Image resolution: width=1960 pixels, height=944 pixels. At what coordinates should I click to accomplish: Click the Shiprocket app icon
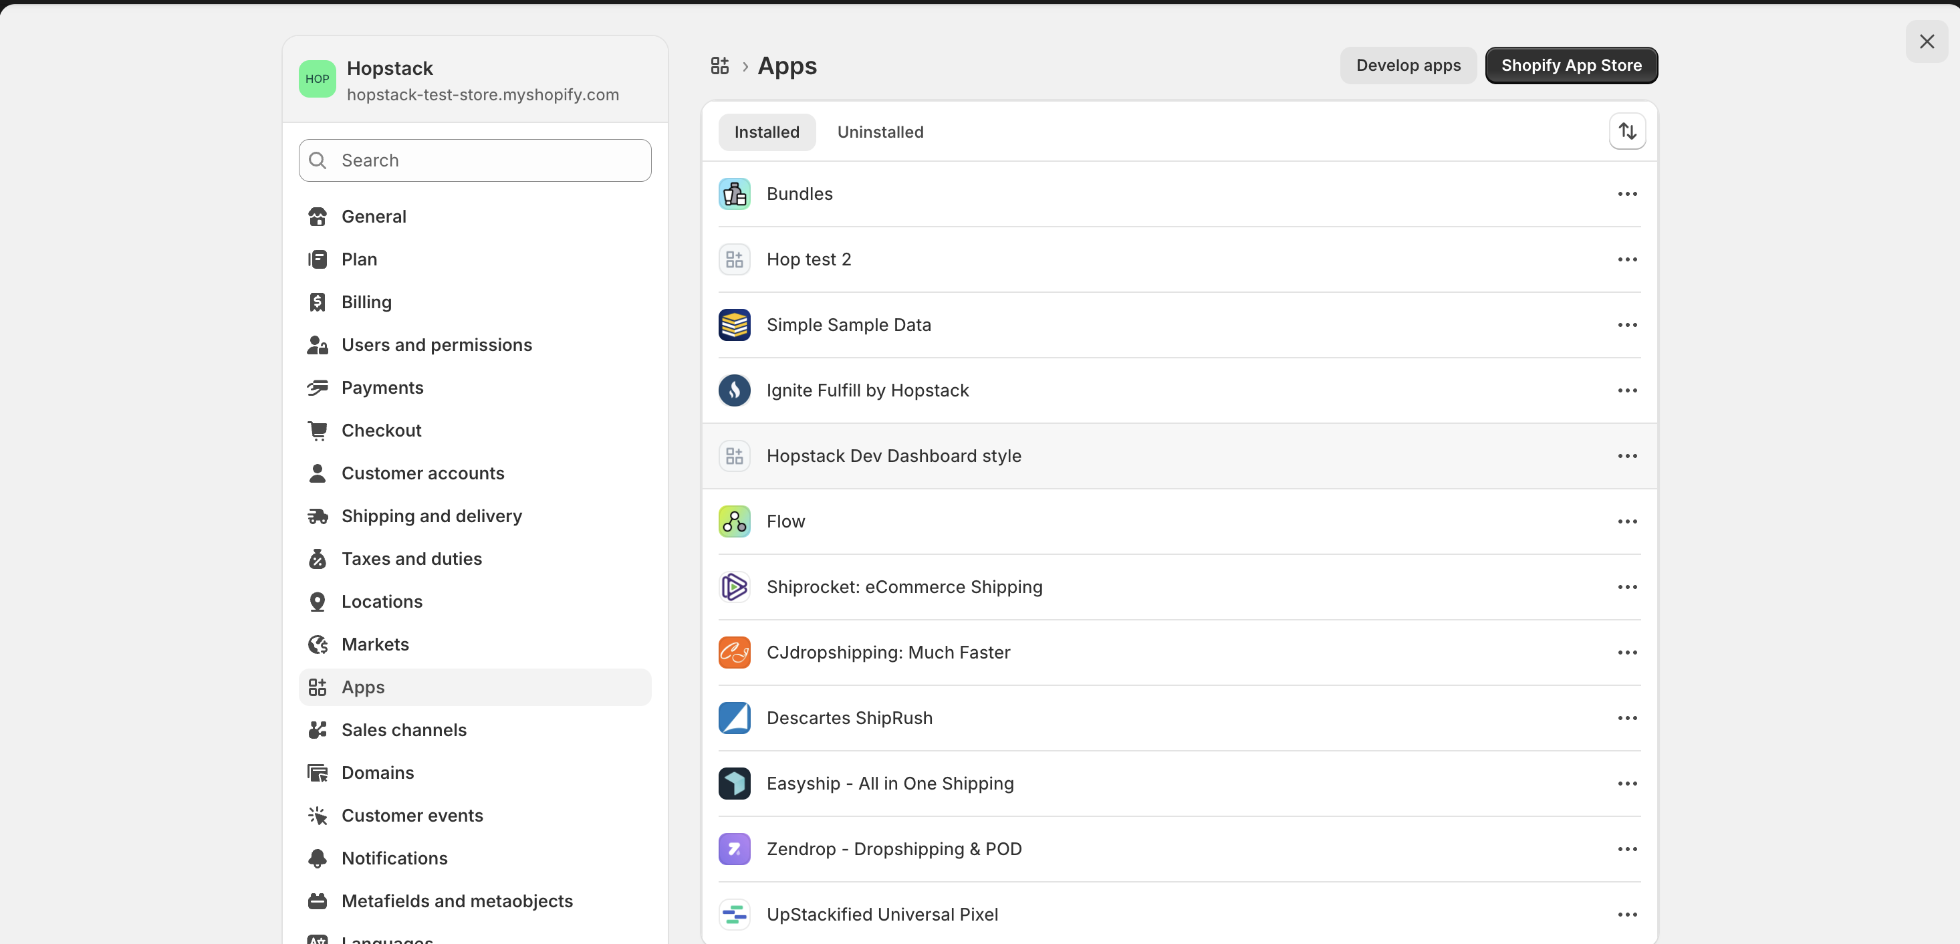tap(734, 586)
